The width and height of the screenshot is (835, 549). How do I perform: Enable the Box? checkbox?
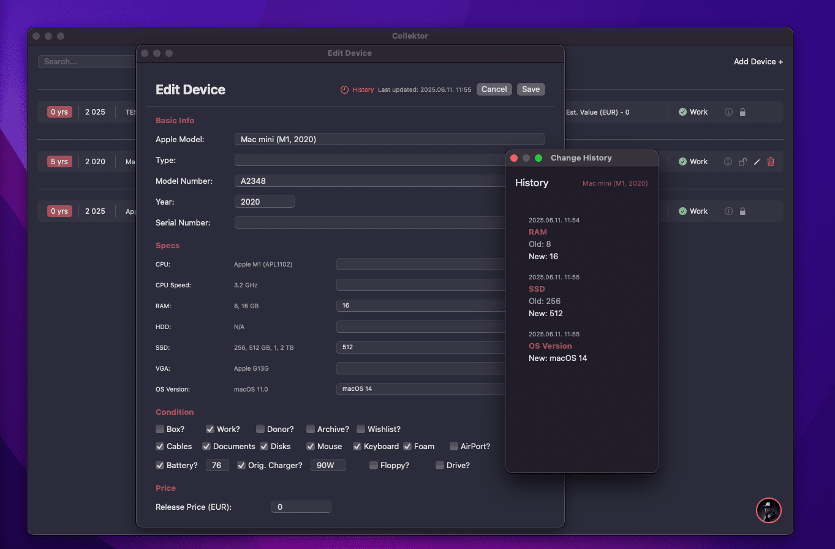(x=160, y=429)
